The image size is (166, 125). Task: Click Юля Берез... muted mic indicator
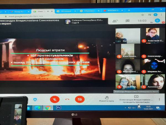[x=119, y=56]
